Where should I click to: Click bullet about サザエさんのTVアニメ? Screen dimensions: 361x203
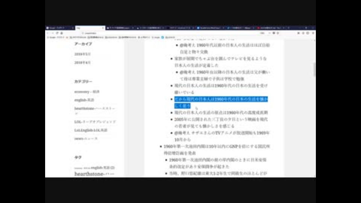click(x=222, y=136)
